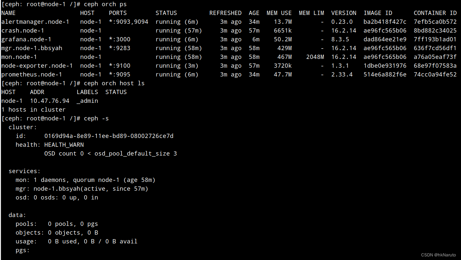Click the 'ceph orch host ls' command

(x=114, y=83)
